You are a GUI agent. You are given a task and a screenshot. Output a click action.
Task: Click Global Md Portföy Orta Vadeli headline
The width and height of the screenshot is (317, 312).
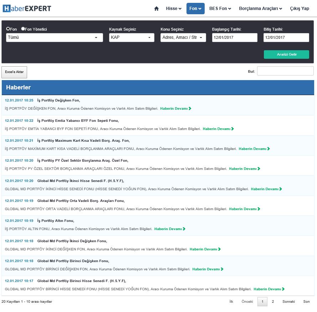click(81, 201)
